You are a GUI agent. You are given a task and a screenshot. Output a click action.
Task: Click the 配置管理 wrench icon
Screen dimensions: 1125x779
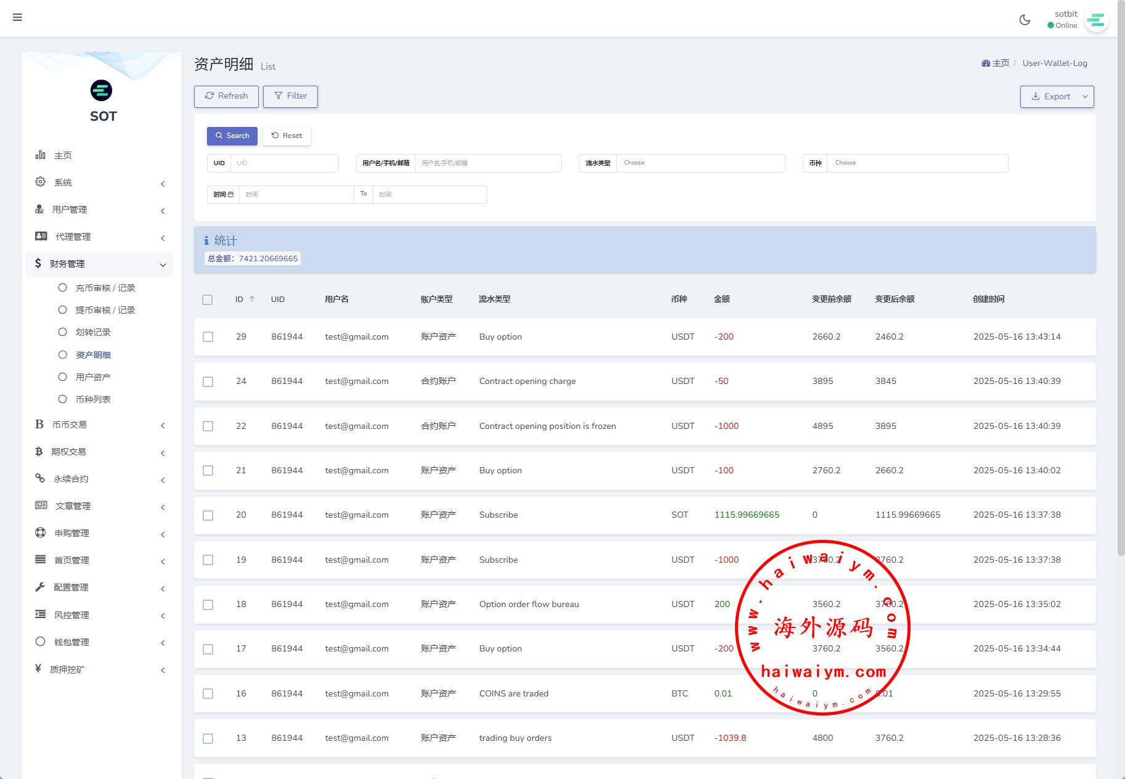click(x=41, y=587)
